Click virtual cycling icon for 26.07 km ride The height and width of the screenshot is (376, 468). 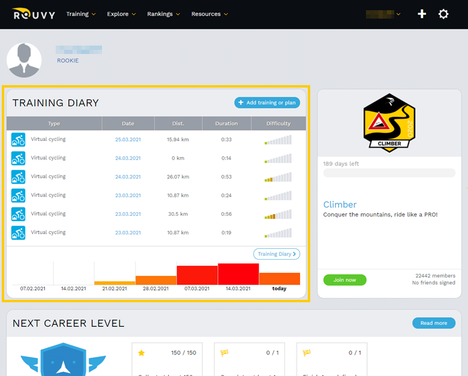18,177
